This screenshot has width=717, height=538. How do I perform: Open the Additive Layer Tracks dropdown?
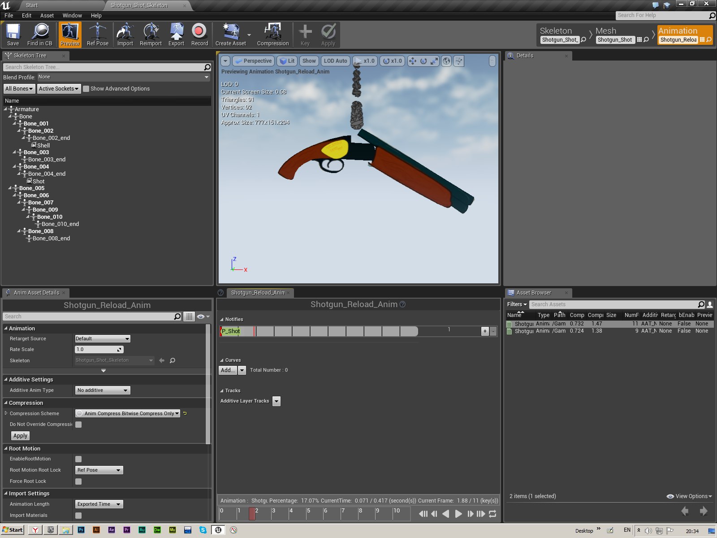point(276,401)
